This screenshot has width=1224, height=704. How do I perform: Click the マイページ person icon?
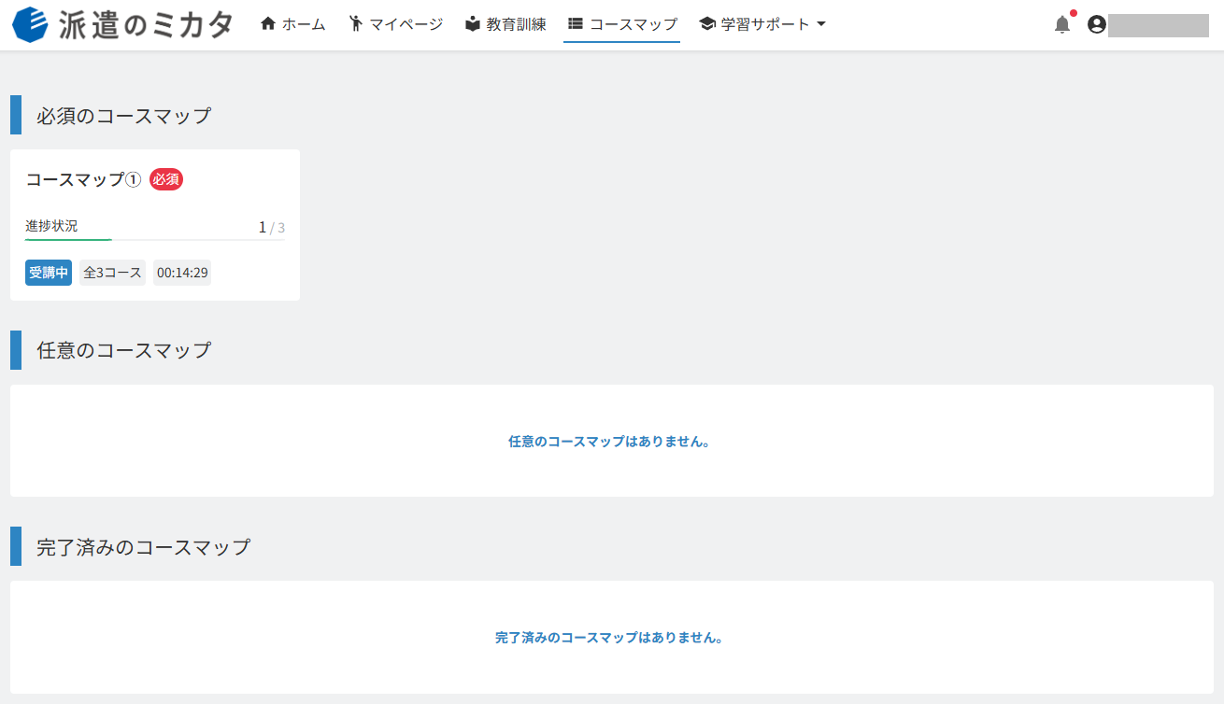(355, 24)
